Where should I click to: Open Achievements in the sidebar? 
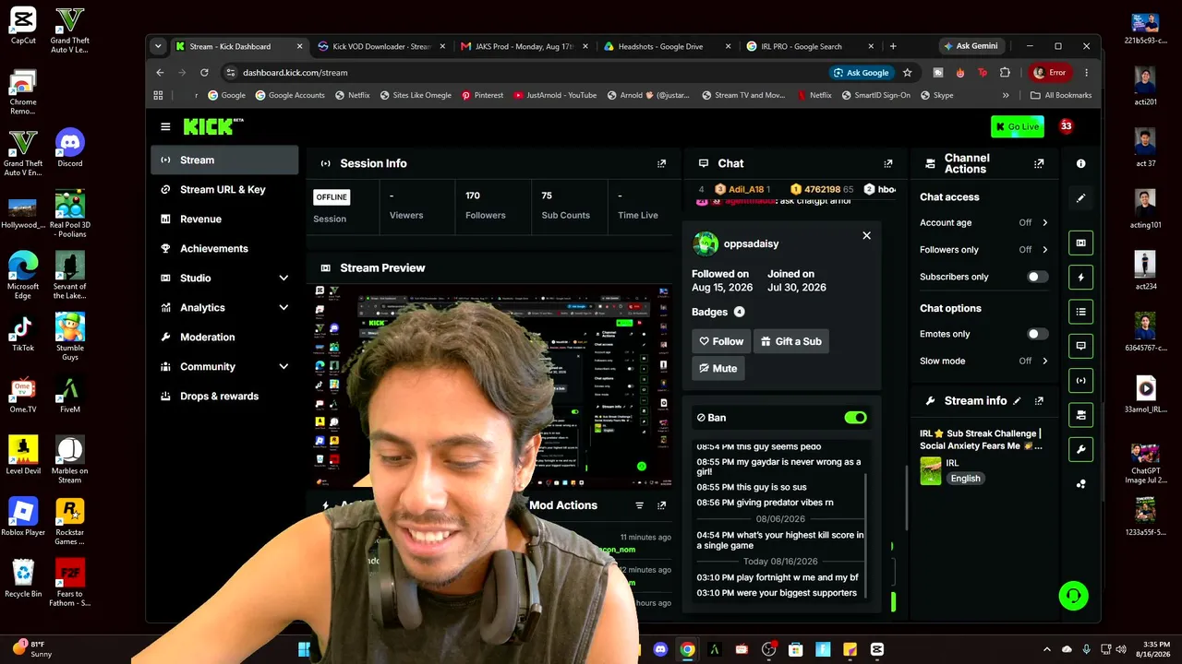[x=224, y=248]
